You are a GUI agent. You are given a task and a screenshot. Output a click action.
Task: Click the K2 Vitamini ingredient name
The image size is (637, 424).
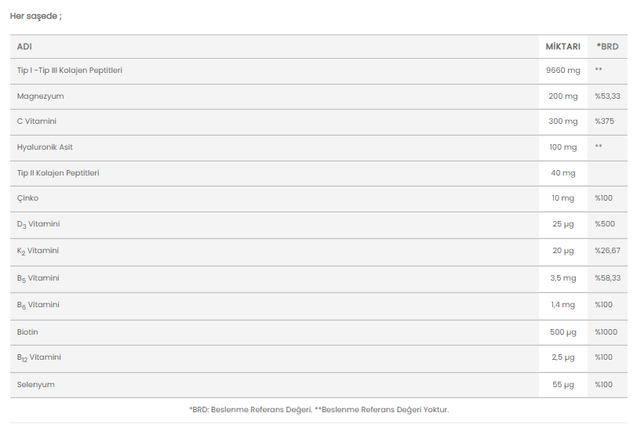tap(38, 251)
